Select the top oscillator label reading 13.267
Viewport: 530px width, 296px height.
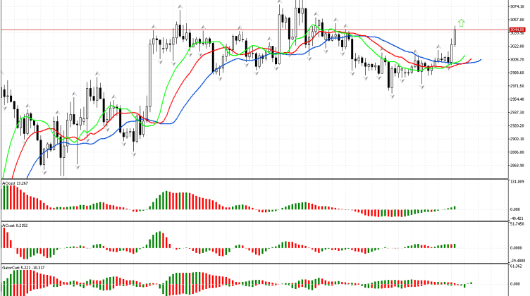tap(15, 183)
